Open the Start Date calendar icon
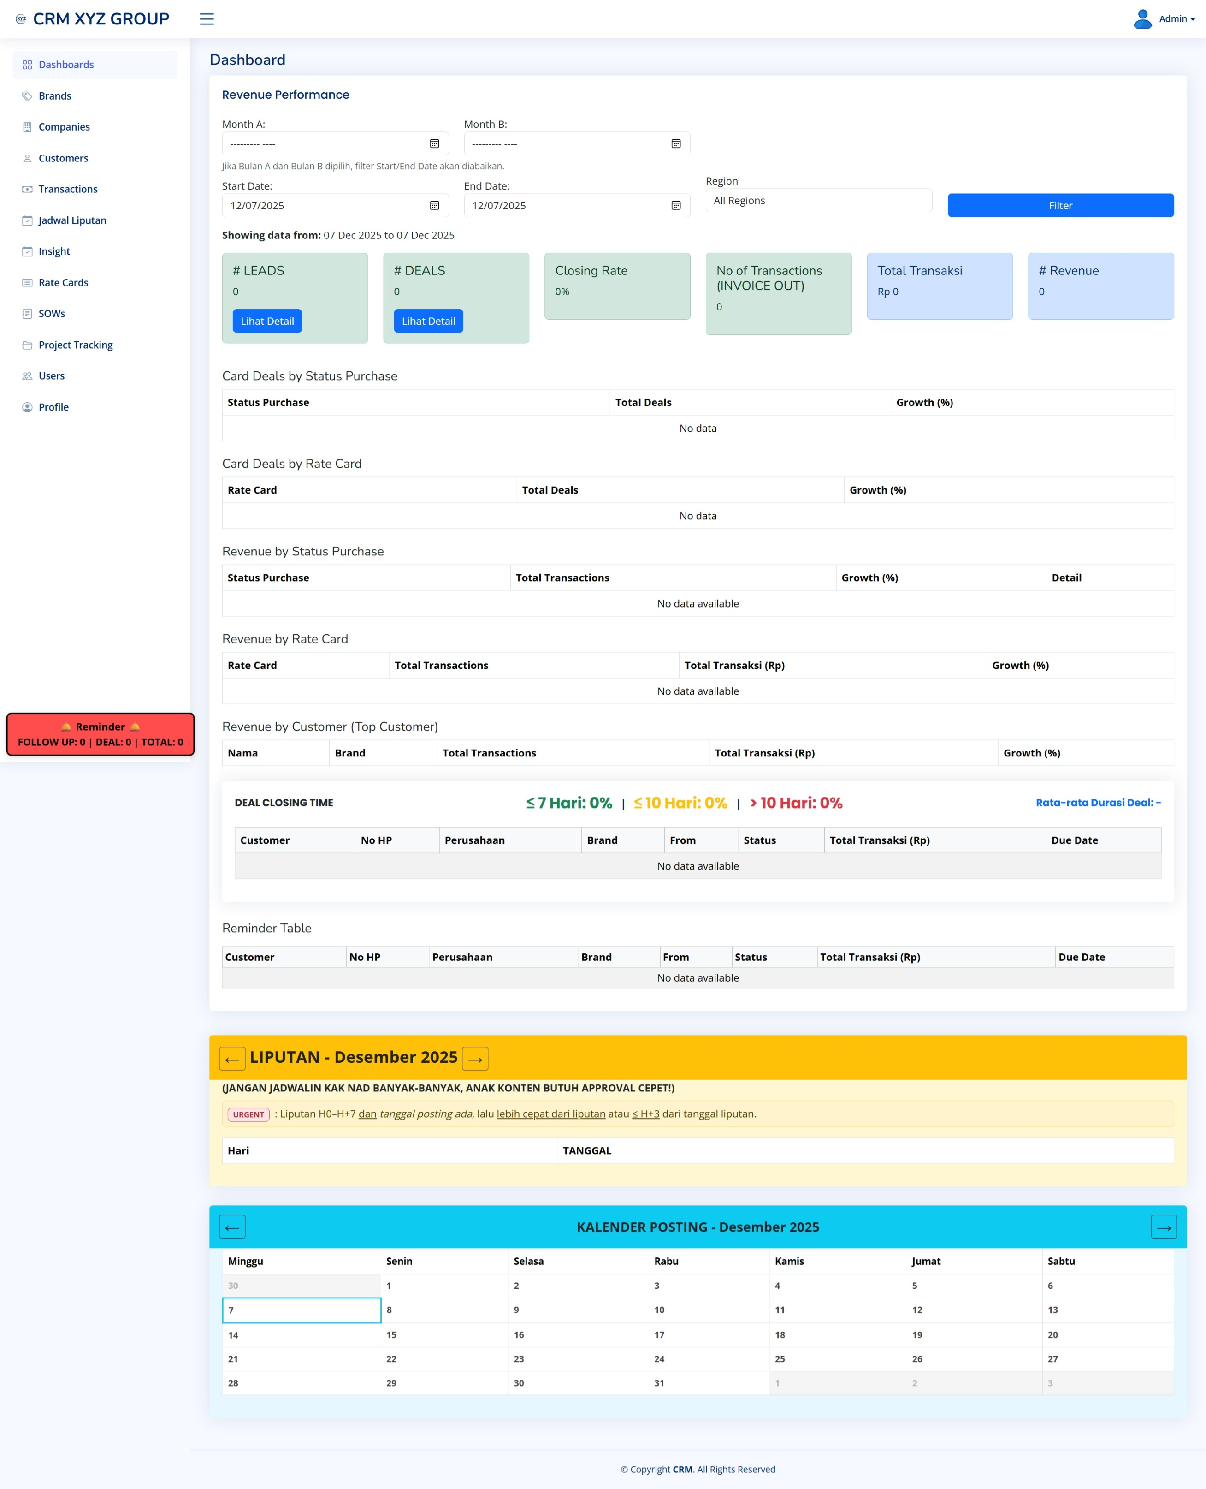1206x1489 pixels. pyautogui.click(x=434, y=205)
